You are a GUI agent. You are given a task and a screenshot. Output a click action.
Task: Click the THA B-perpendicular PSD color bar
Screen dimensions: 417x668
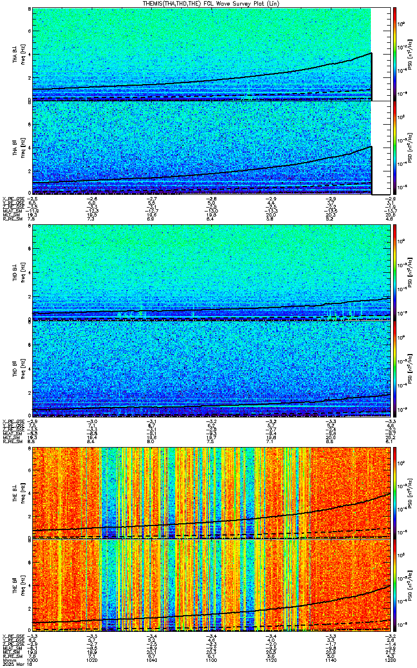(395, 54)
